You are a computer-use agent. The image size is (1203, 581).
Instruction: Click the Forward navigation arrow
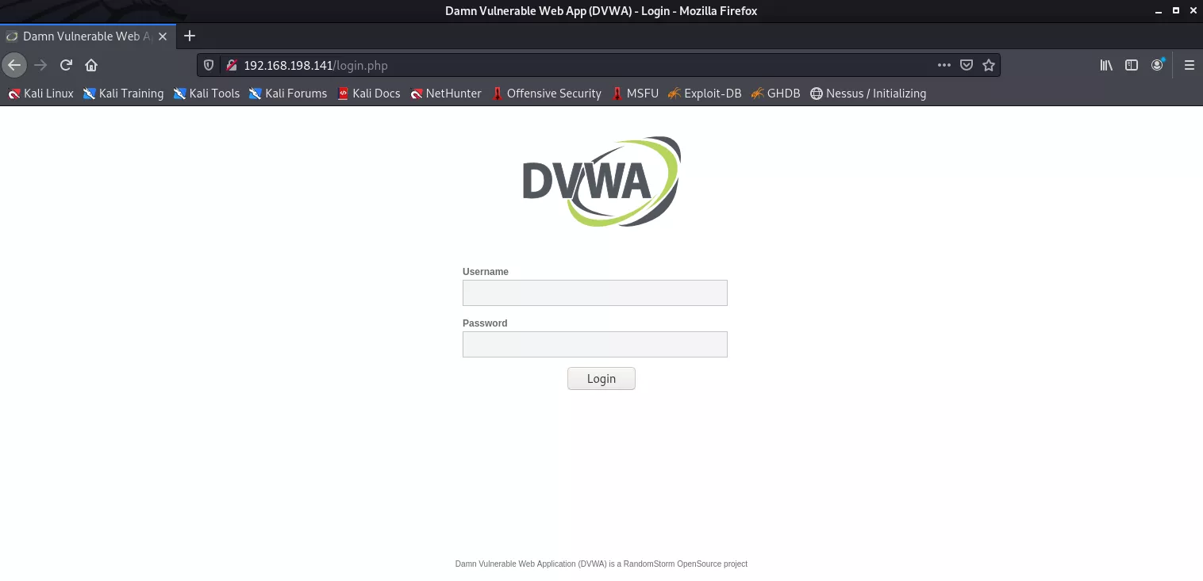tap(40, 65)
